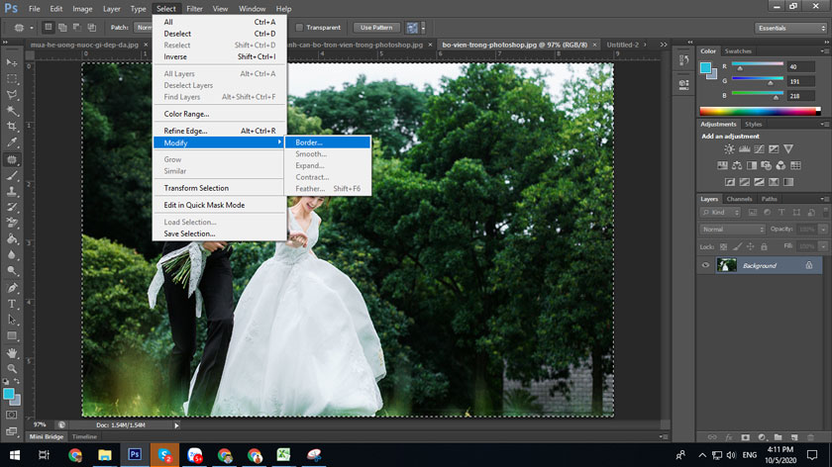The width and height of the screenshot is (832, 467).
Task: Toggle lock all
Action: click(x=764, y=246)
